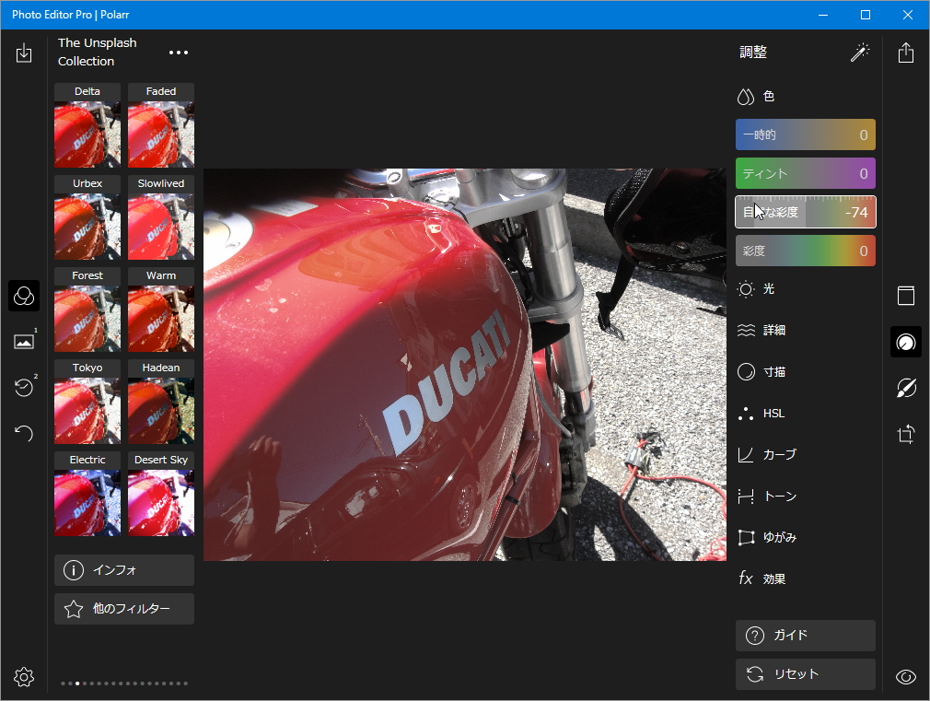The height and width of the screenshot is (701, 930).
Task: Click the 他のフィルター more filters button
Action: [x=124, y=609]
